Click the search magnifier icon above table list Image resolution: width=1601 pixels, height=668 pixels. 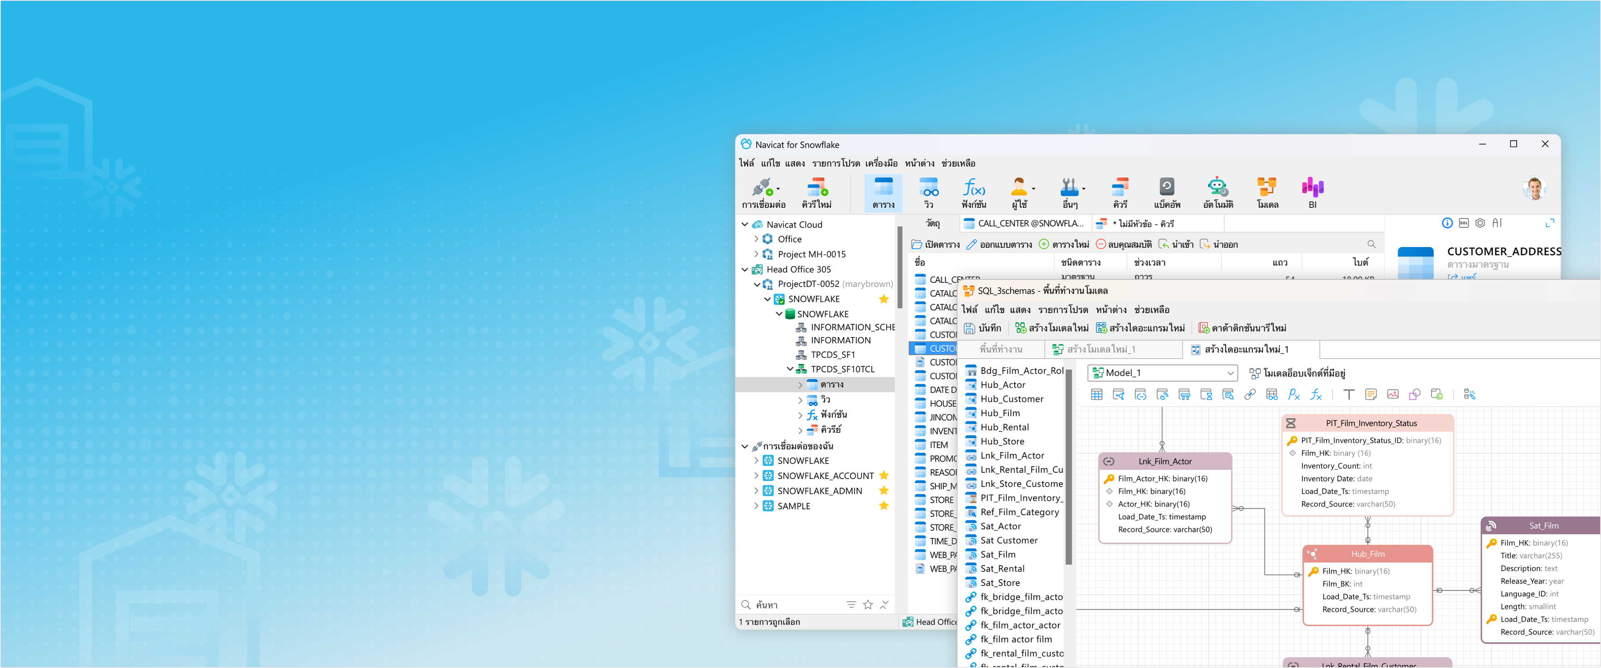pyautogui.click(x=1371, y=244)
